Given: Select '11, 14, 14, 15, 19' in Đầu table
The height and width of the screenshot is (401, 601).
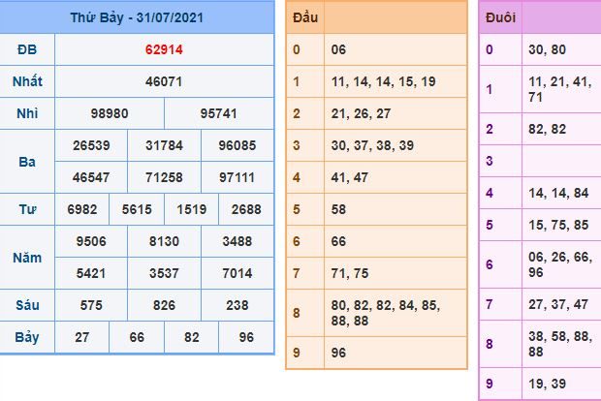Looking at the screenshot, I should 383,81.
